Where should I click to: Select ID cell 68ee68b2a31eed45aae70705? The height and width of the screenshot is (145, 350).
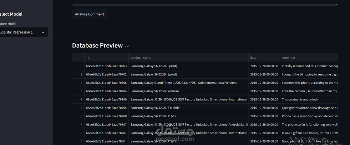click(x=106, y=108)
